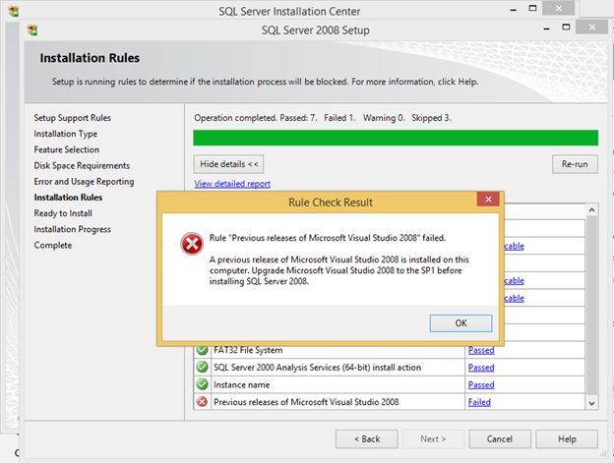Click the Hide details button
Viewport: 614px width, 463px height.
pos(228,164)
